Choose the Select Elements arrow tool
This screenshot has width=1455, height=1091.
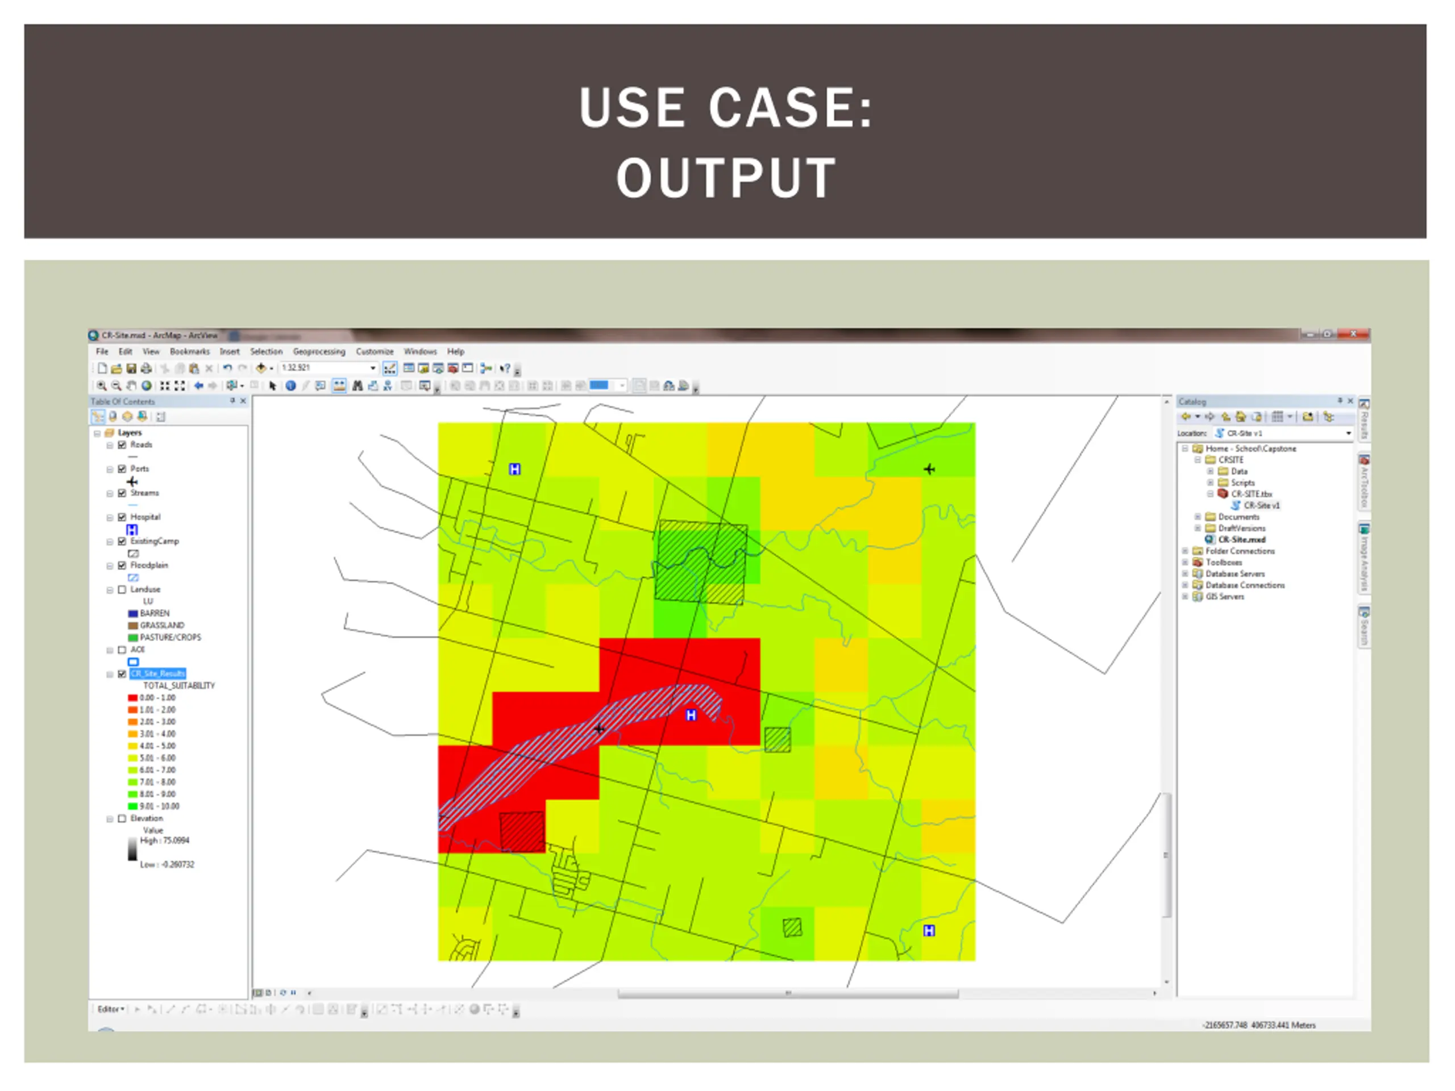point(273,385)
